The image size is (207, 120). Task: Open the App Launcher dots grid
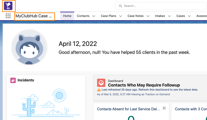tap(8, 16)
